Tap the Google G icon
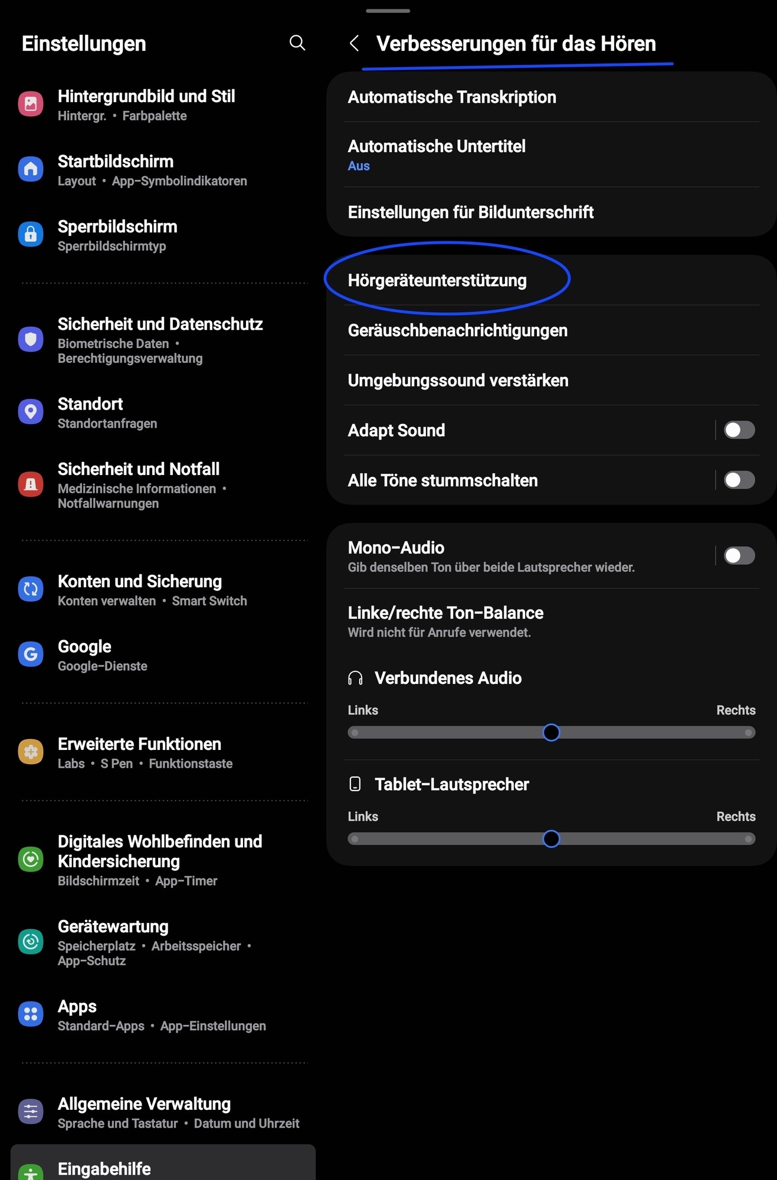This screenshot has height=1180, width=777. [x=31, y=654]
